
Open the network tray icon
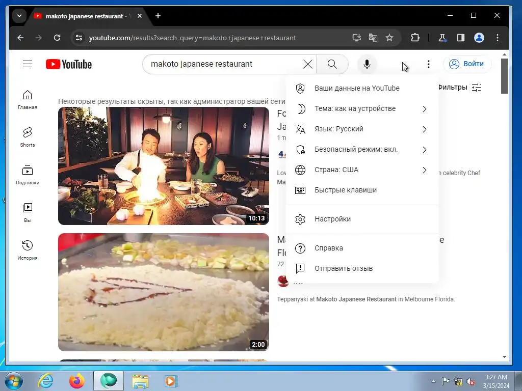(458, 381)
